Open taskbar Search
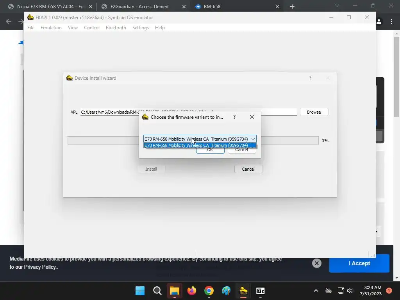The image size is (400, 300). (157, 291)
